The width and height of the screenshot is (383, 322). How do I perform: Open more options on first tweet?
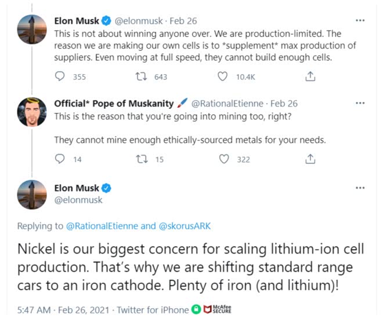pos(360,20)
